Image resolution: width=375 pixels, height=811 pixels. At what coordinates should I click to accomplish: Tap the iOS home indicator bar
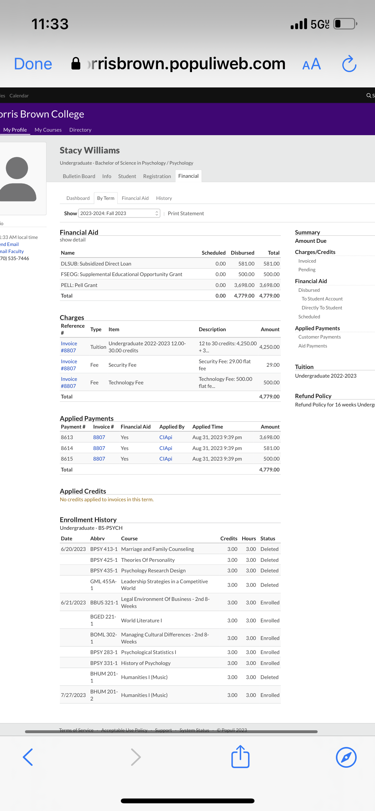pos(188,801)
